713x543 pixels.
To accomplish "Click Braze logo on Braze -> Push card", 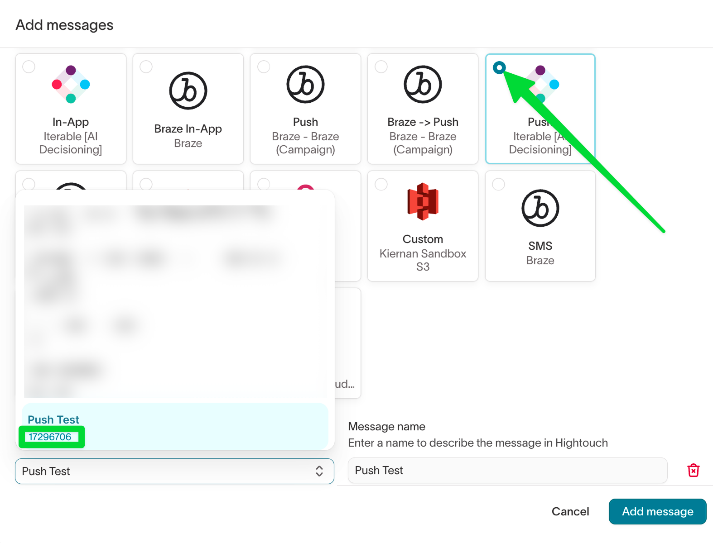I will click(x=423, y=85).
